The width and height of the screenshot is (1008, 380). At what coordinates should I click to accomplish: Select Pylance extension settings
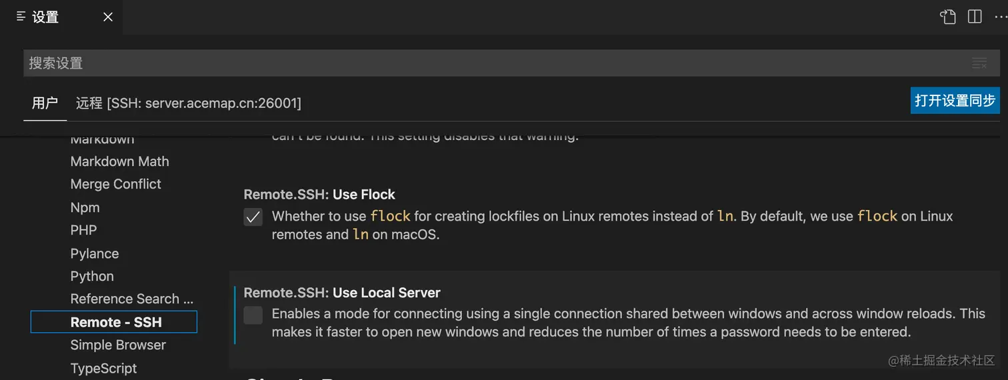click(x=95, y=253)
